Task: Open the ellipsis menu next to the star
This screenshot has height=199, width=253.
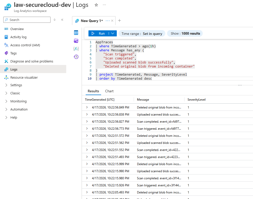Action: point(104,5)
